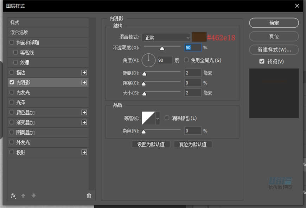The height and width of the screenshot is (208, 306).
Task: Click the 等高线 dropdown arrow
Action: (x=157, y=119)
